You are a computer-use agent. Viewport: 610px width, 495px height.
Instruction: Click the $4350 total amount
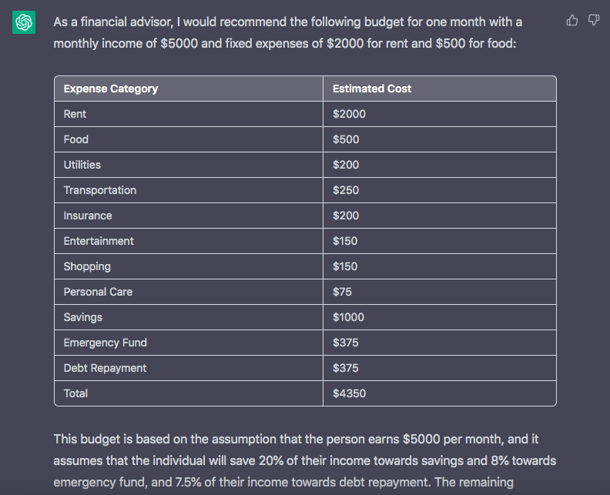(349, 393)
